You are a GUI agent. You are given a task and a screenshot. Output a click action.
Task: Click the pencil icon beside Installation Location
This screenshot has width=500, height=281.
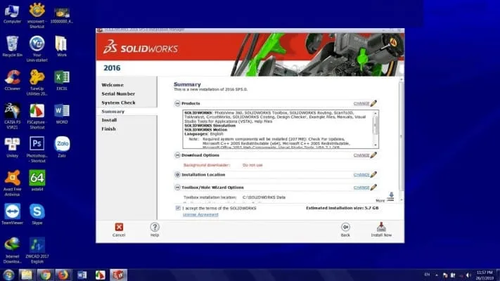pos(373,174)
